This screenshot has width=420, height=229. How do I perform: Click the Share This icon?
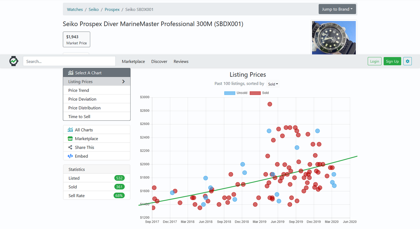70,148
